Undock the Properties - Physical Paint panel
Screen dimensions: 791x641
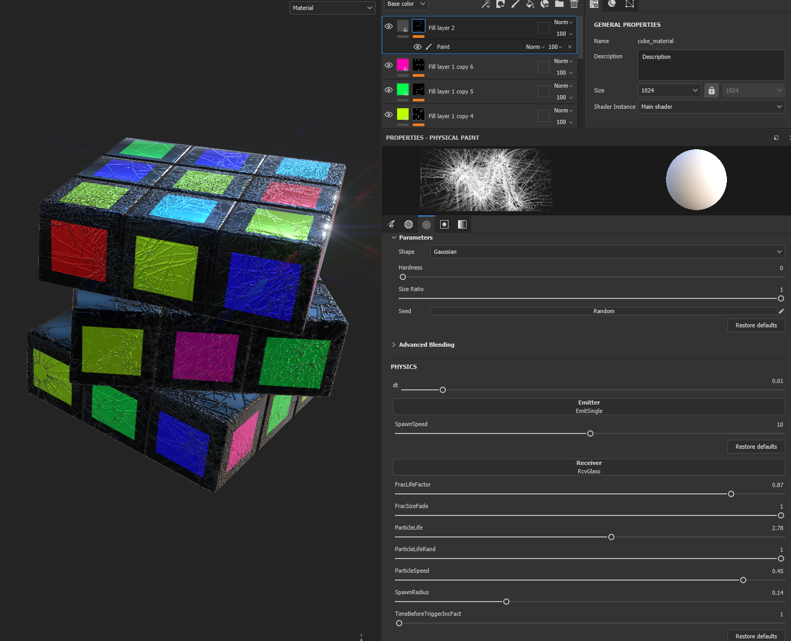pyautogui.click(x=776, y=138)
